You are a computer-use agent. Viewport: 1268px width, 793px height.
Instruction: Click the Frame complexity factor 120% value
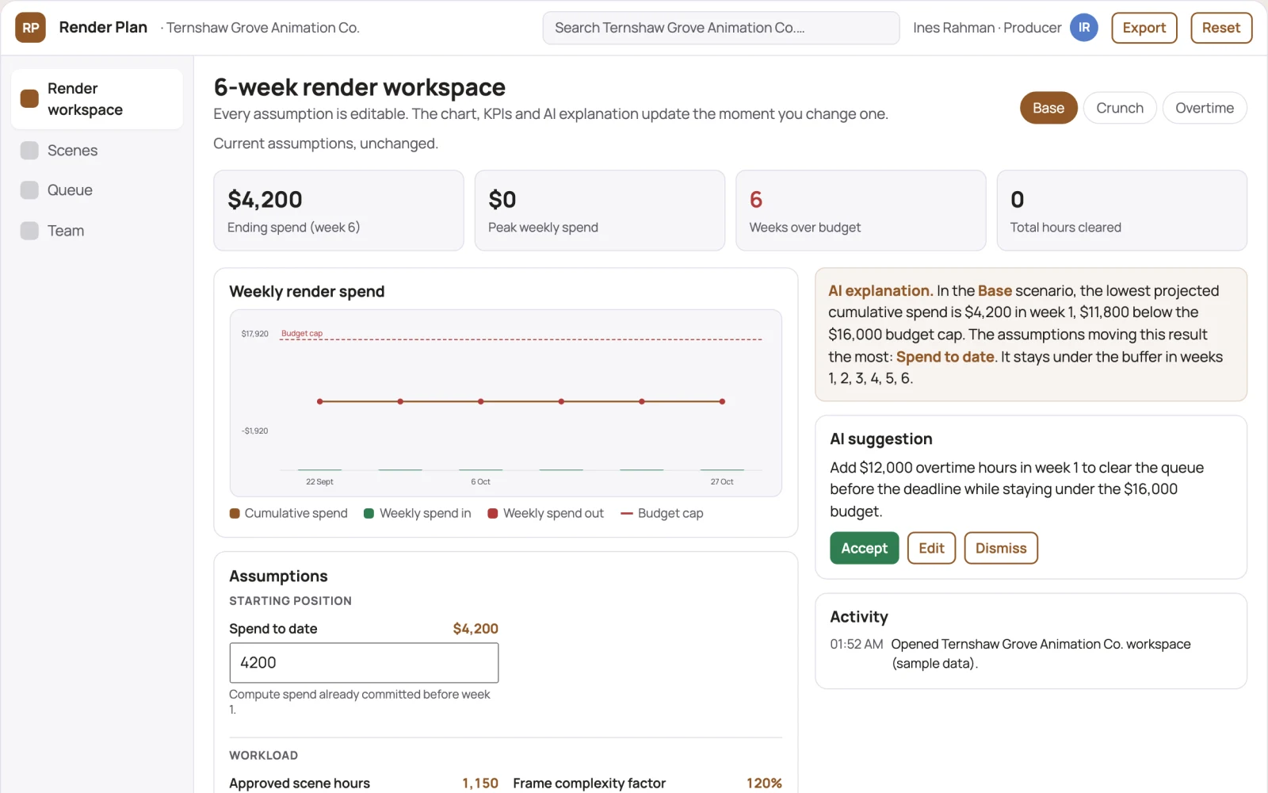pyautogui.click(x=764, y=783)
